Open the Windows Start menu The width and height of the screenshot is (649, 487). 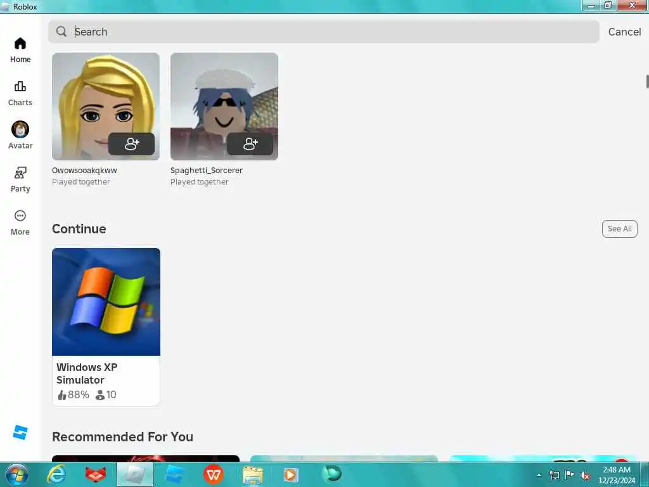pyautogui.click(x=17, y=474)
